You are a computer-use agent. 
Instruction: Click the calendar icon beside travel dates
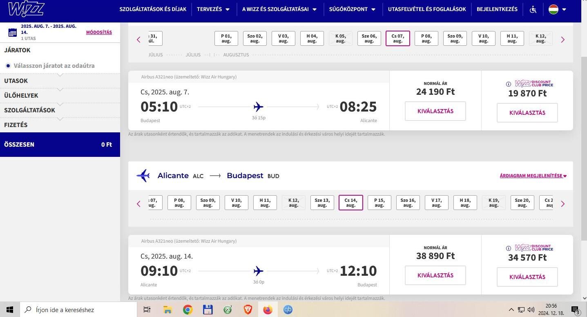click(x=12, y=33)
